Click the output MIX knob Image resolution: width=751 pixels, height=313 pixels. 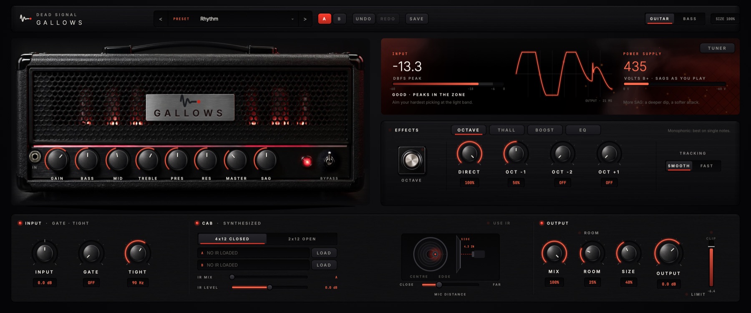tap(554, 253)
